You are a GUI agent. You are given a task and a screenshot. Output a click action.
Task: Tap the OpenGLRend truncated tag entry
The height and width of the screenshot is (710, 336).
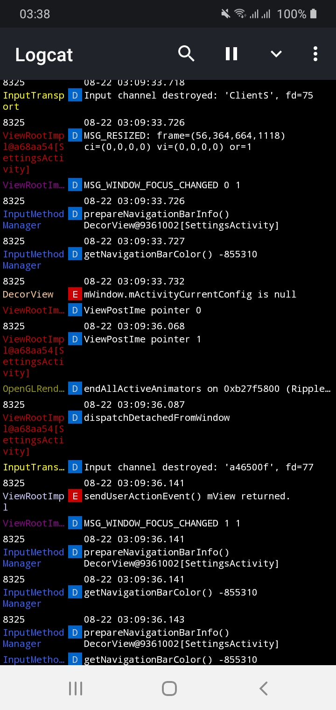click(33, 388)
